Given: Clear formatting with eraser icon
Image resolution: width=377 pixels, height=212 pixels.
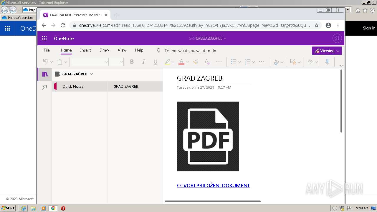Looking at the screenshot, I should click(x=207, y=62).
